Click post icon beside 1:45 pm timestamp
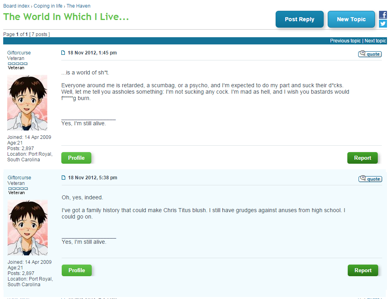The height and width of the screenshot is (299, 389). pos(63,52)
